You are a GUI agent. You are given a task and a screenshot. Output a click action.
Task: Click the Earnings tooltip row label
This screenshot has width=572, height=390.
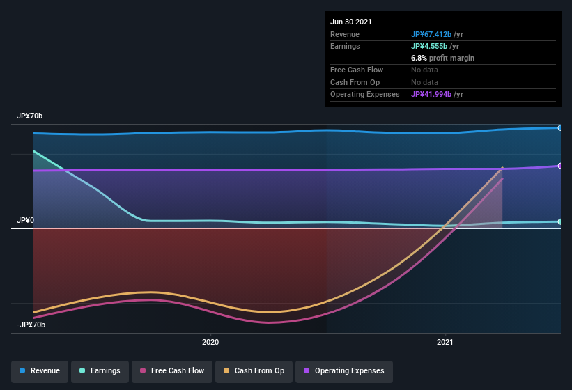[345, 46]
